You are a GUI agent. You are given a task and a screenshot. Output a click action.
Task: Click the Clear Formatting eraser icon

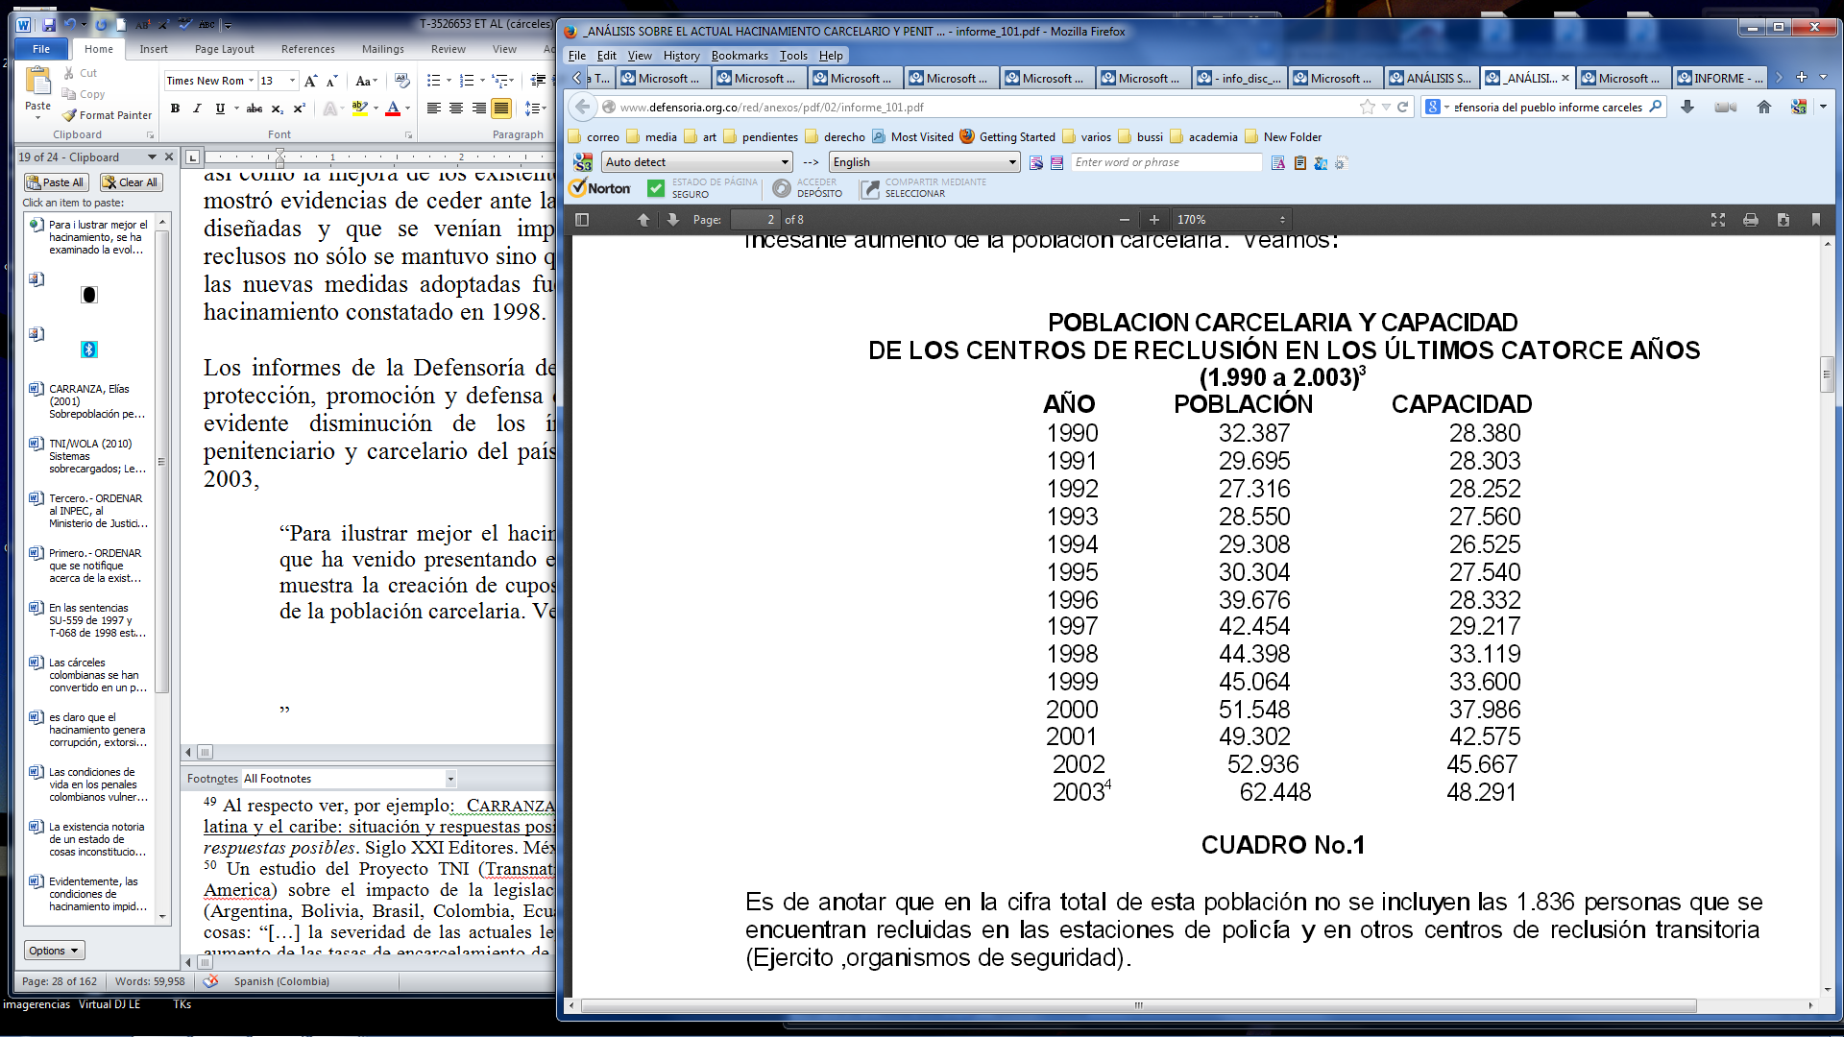[x=402, y=81]
